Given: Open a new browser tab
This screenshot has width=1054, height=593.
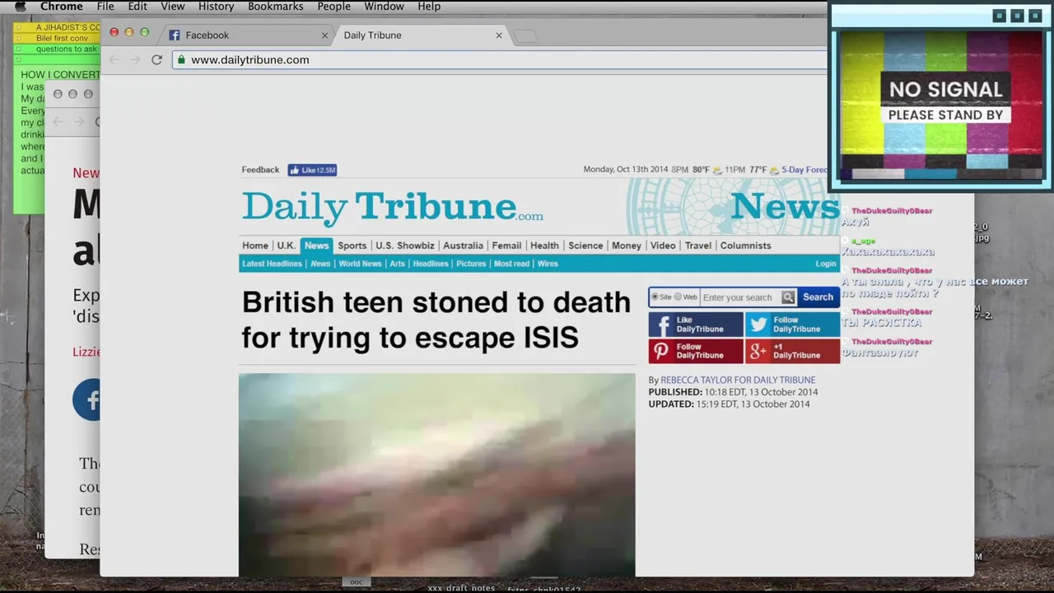Looking at the screenshot, I should pos(525,36).
